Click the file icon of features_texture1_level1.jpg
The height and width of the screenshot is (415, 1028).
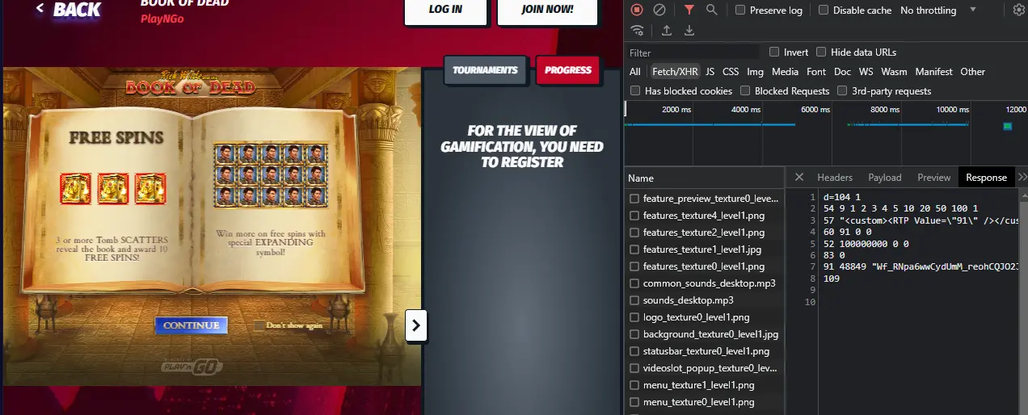click(x=634, y=249)
